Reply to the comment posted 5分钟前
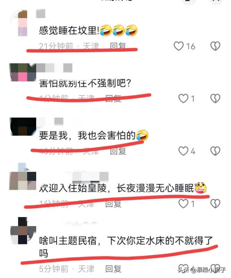 [x=113, y=269]
